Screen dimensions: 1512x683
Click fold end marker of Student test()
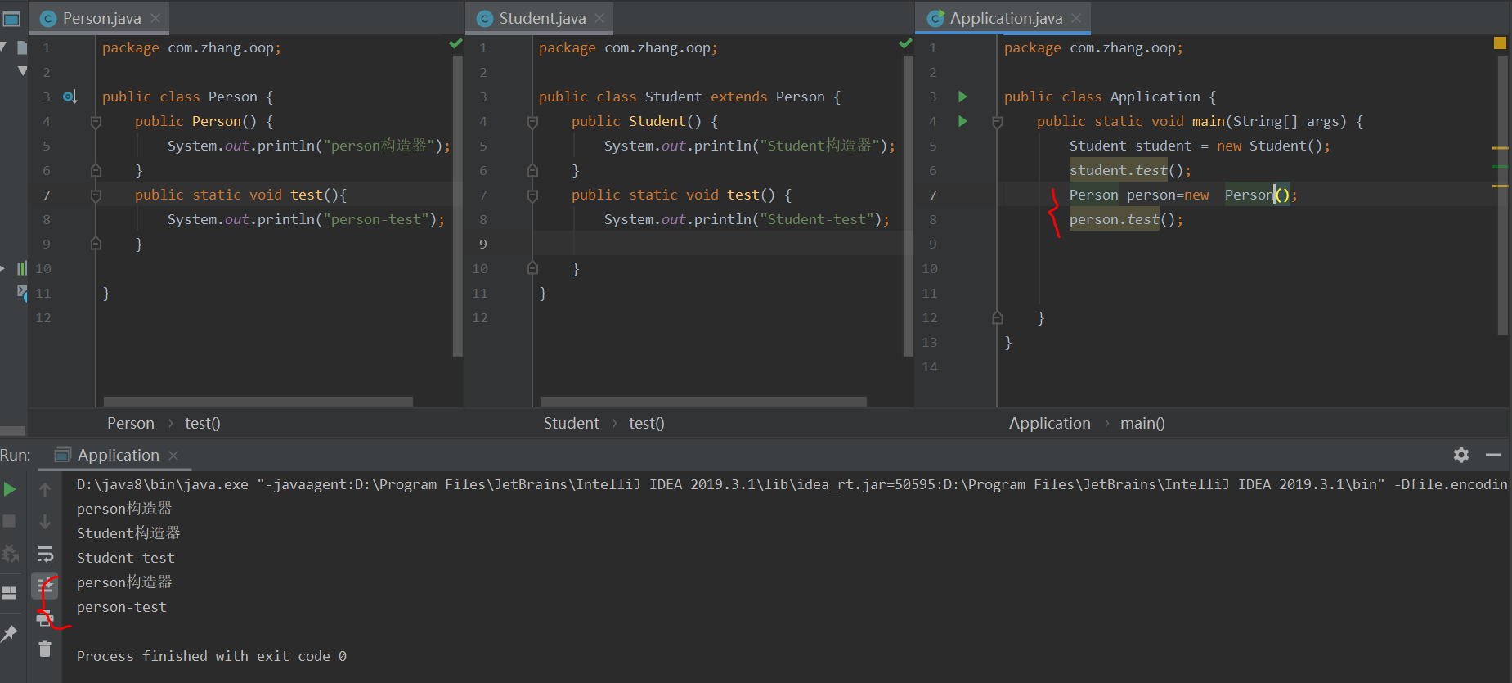click(x=532, y=268)
